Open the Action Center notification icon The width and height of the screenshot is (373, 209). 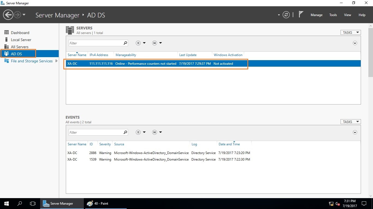[364, 204]
